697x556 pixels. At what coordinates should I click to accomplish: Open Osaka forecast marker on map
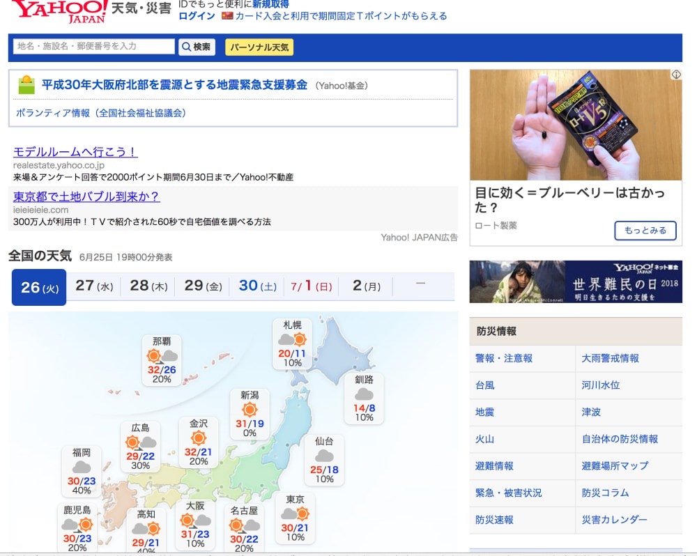(x=195, y=520)
